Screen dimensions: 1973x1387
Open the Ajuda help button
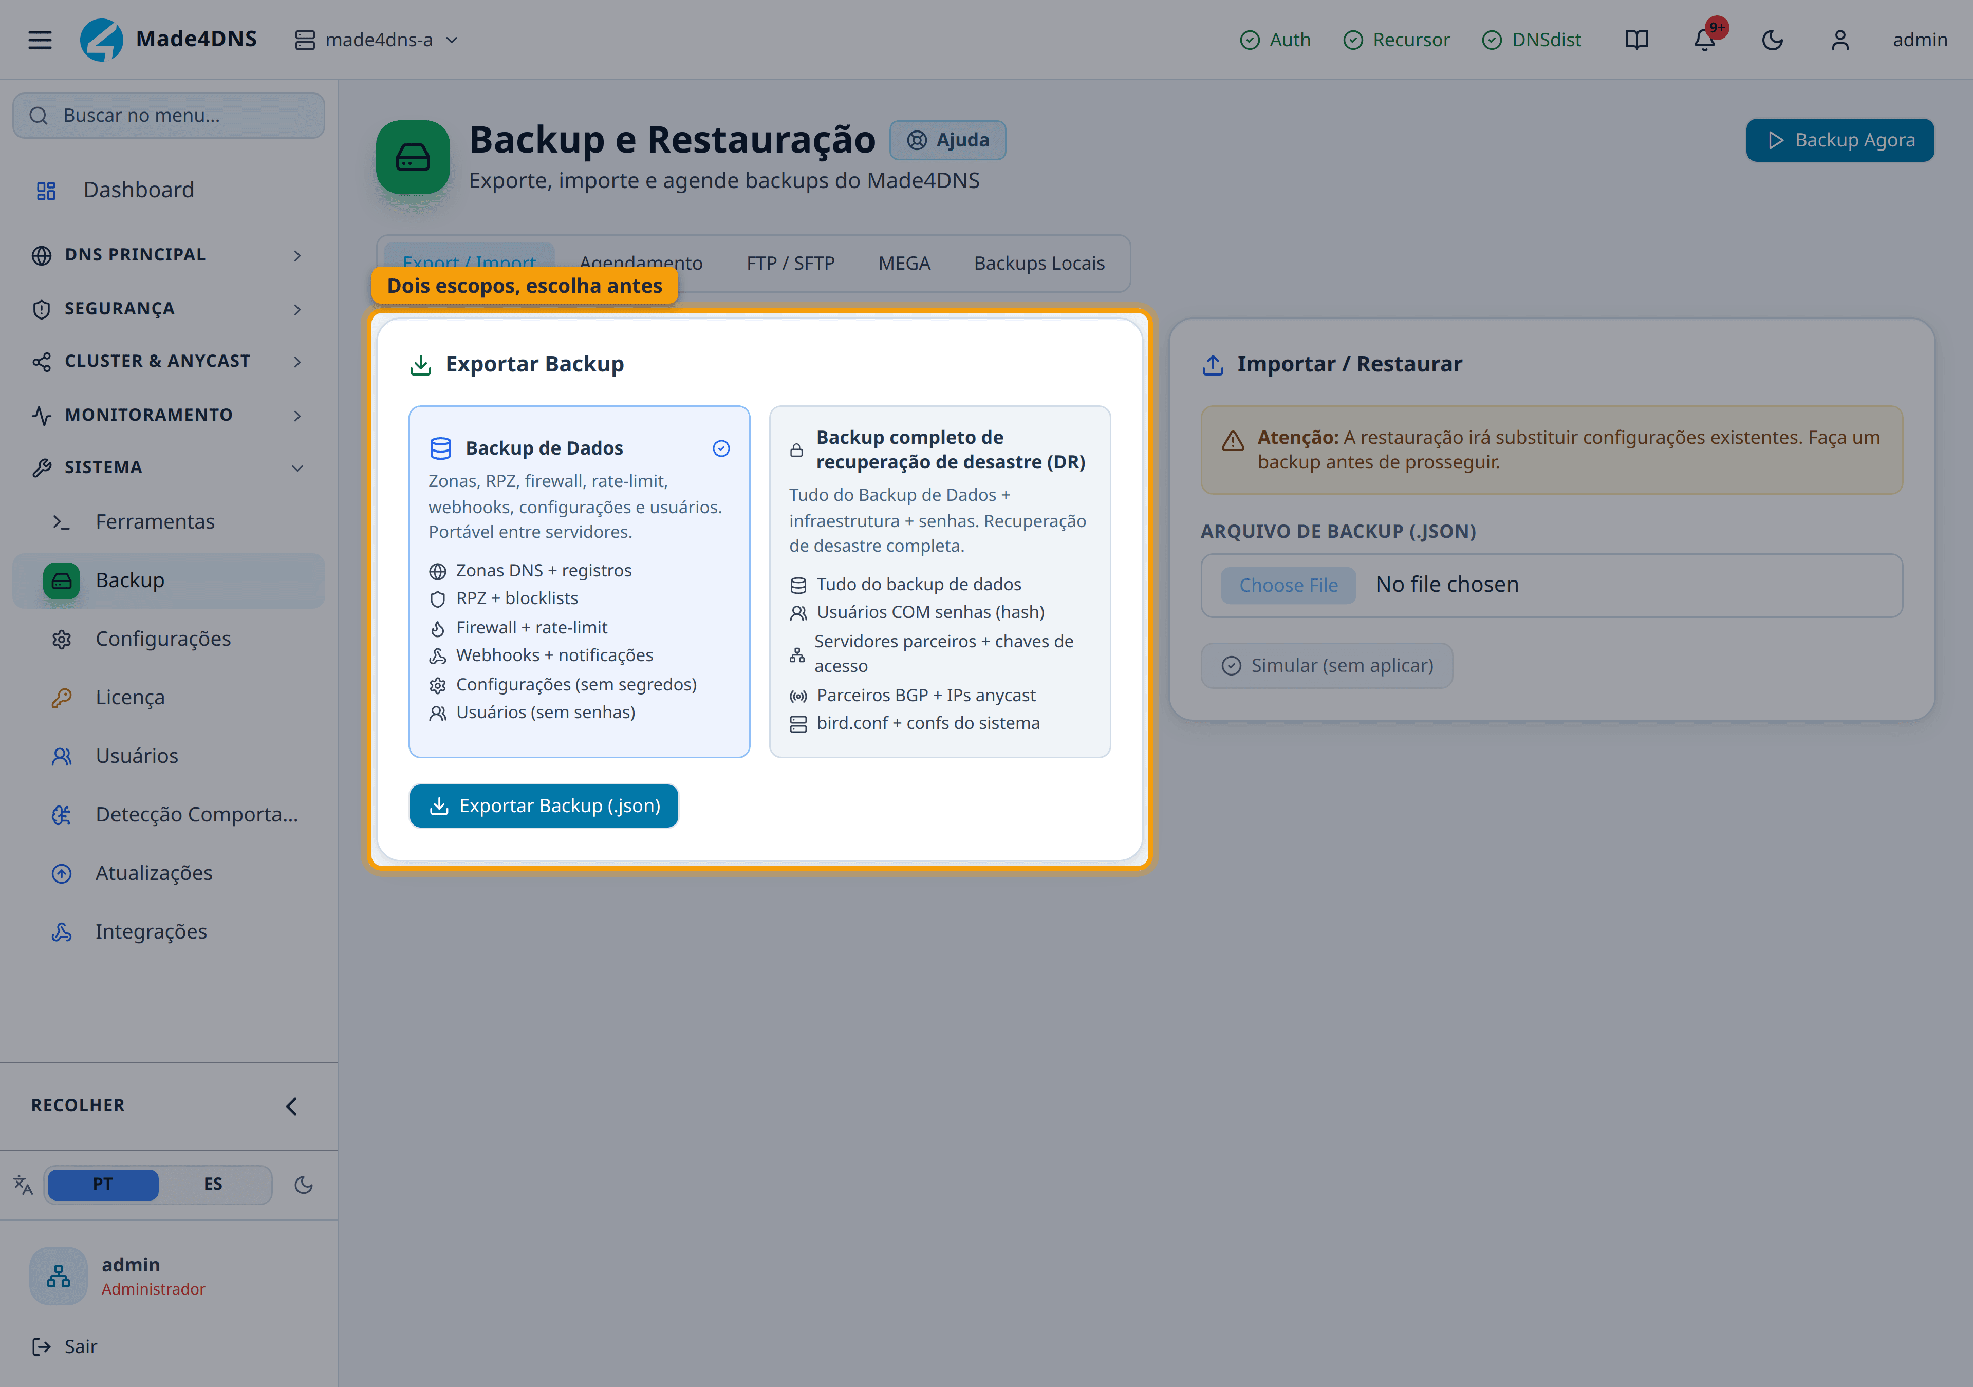coord(948,140)
